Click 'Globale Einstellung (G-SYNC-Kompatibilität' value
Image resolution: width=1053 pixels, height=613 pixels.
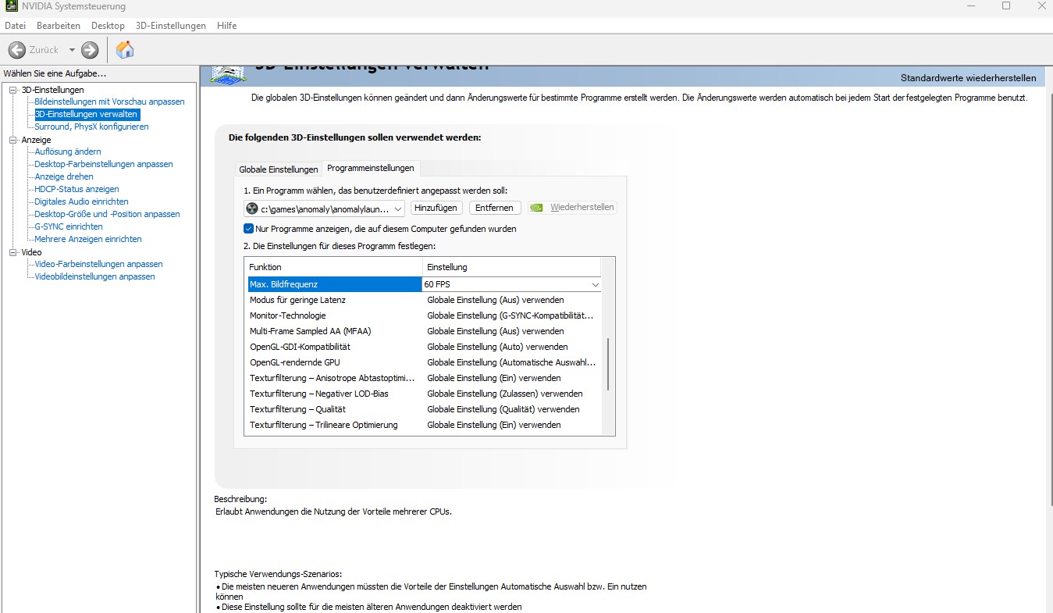(510, 315)
